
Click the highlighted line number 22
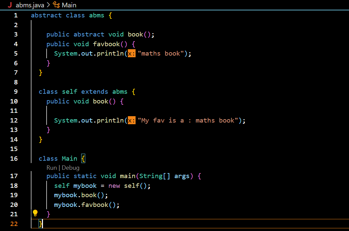[14, 224]
